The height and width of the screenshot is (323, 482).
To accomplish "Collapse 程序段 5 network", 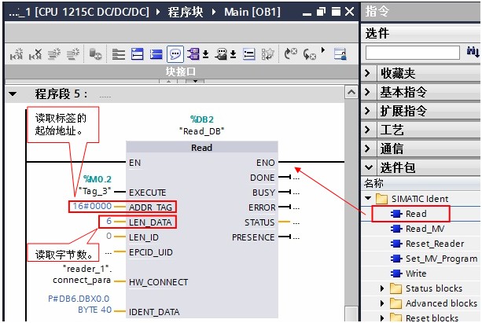I will [x=13, y=94].
